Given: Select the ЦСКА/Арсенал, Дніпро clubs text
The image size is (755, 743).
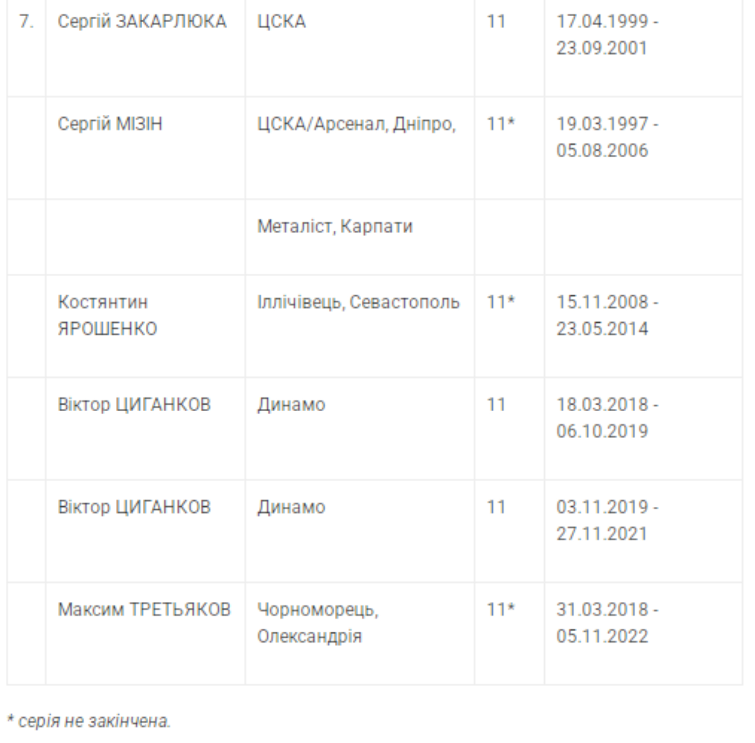Looking at the screenshot, I should coord(356,124).
